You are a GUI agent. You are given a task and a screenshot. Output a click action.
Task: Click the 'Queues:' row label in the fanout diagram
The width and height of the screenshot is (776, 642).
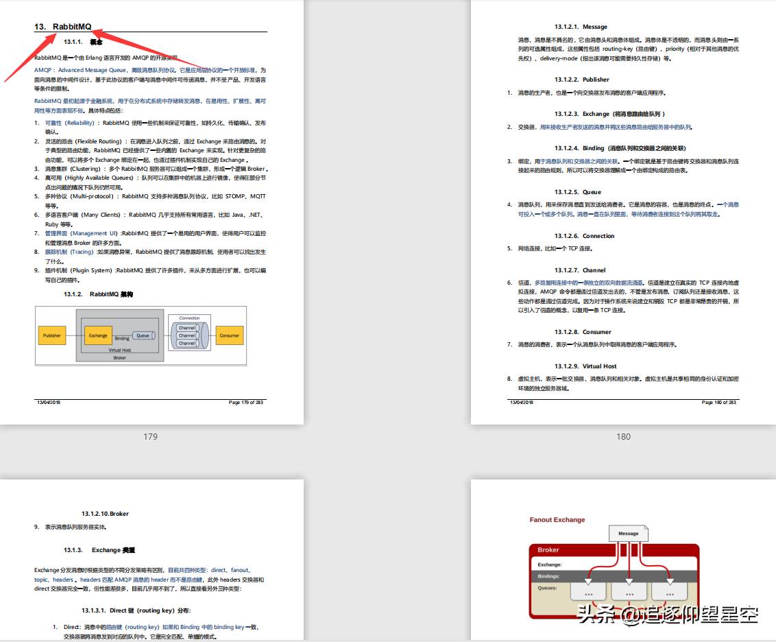(547, 588)
